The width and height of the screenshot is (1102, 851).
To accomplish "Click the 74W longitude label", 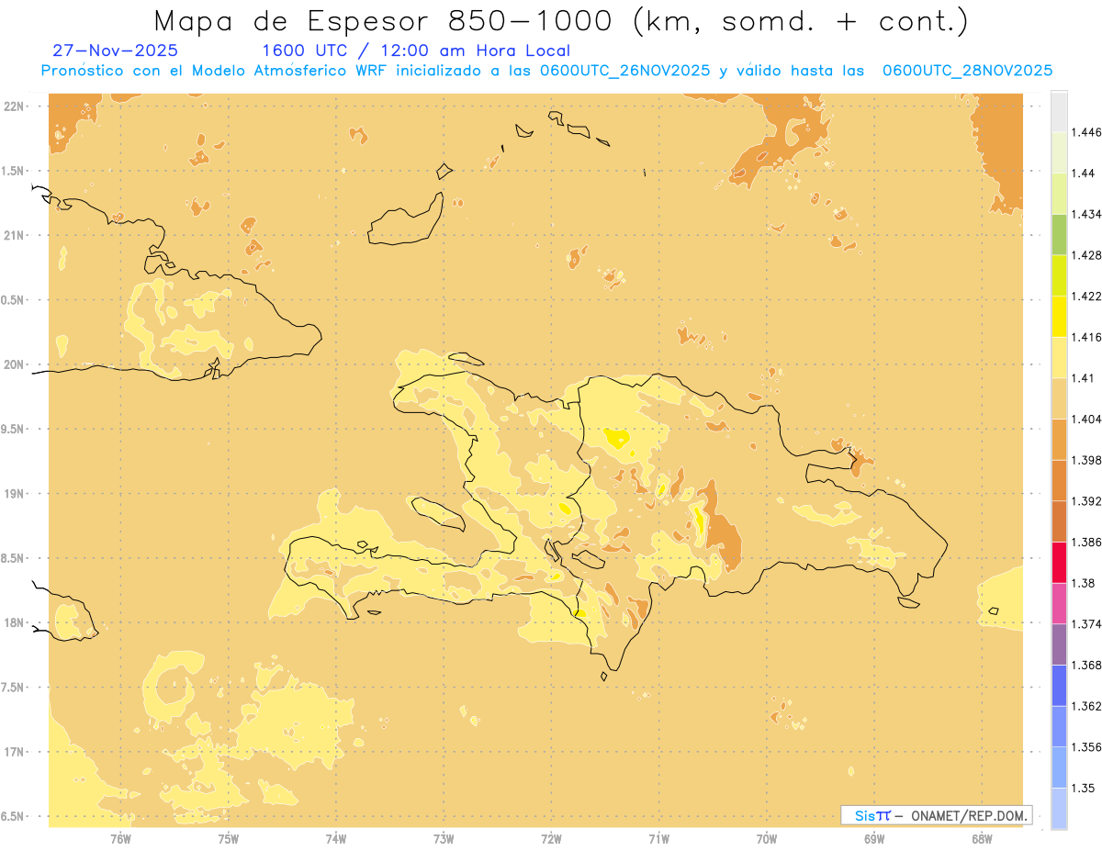I will pyautogui.click(x=336, y=838).
